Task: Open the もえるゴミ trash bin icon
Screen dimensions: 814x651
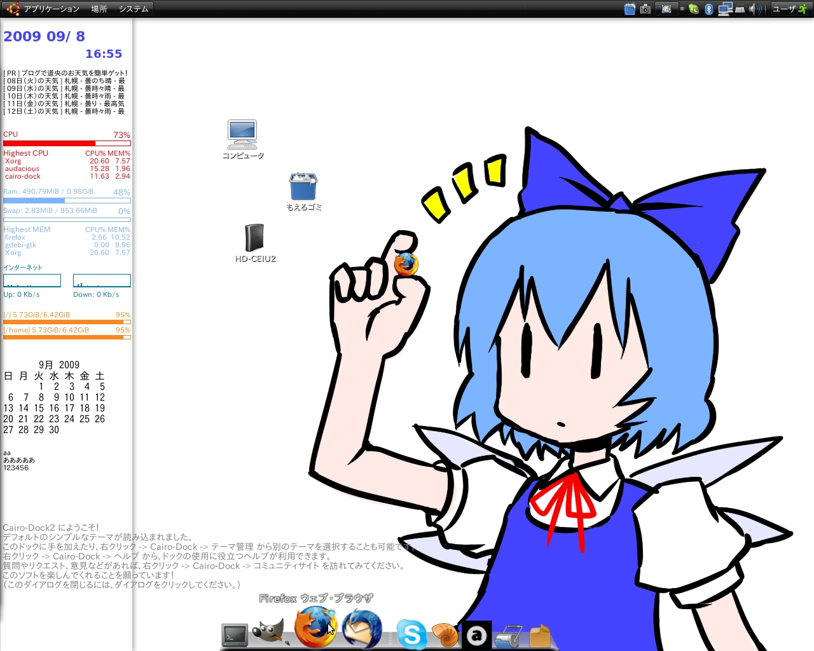Action: point(303,191)
